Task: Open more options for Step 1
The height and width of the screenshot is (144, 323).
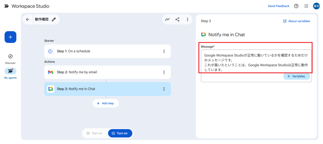Action: tap(164, 51)
